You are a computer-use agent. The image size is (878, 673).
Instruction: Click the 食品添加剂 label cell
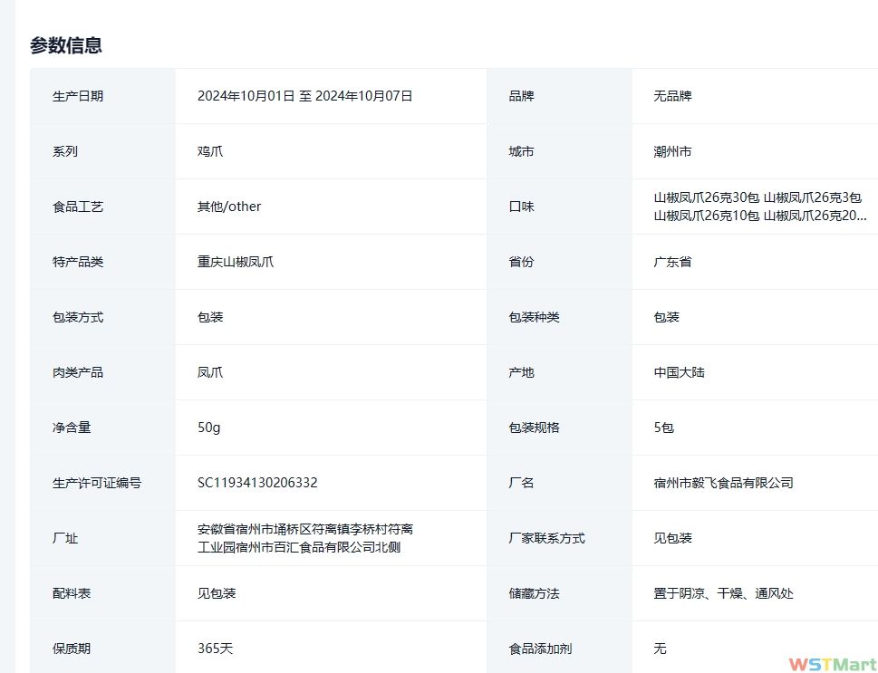541,649
